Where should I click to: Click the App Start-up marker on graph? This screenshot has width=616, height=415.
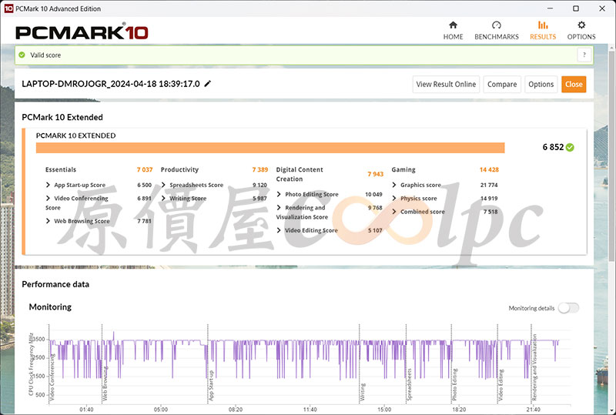211,386
